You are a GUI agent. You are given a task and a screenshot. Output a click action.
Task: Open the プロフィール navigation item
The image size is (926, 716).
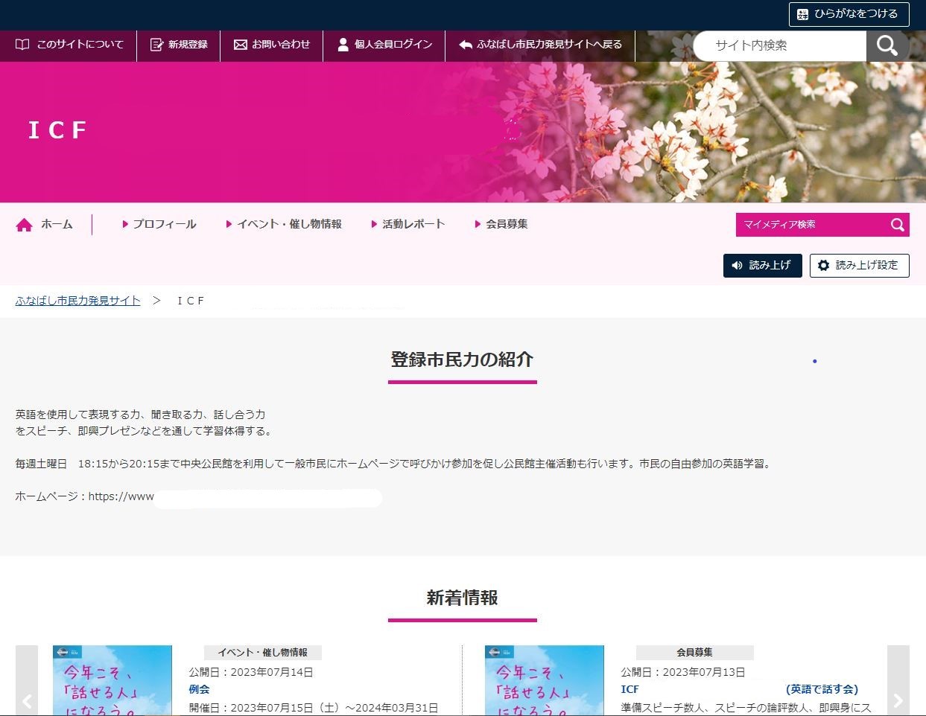click(x=159, y=224)
